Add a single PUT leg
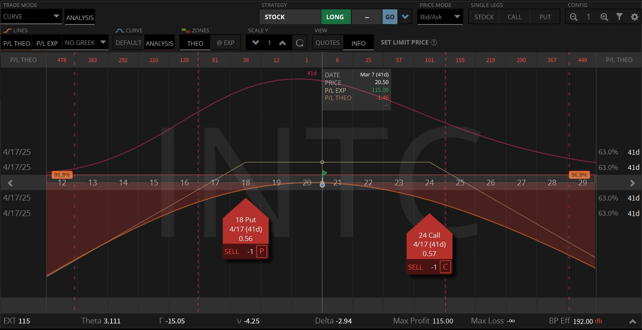642x330 pixels. click(545, 17)
